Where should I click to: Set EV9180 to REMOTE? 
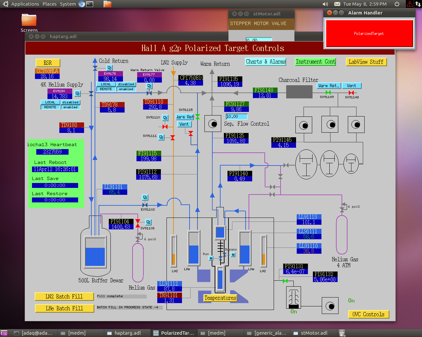click(x=50, y=107)
